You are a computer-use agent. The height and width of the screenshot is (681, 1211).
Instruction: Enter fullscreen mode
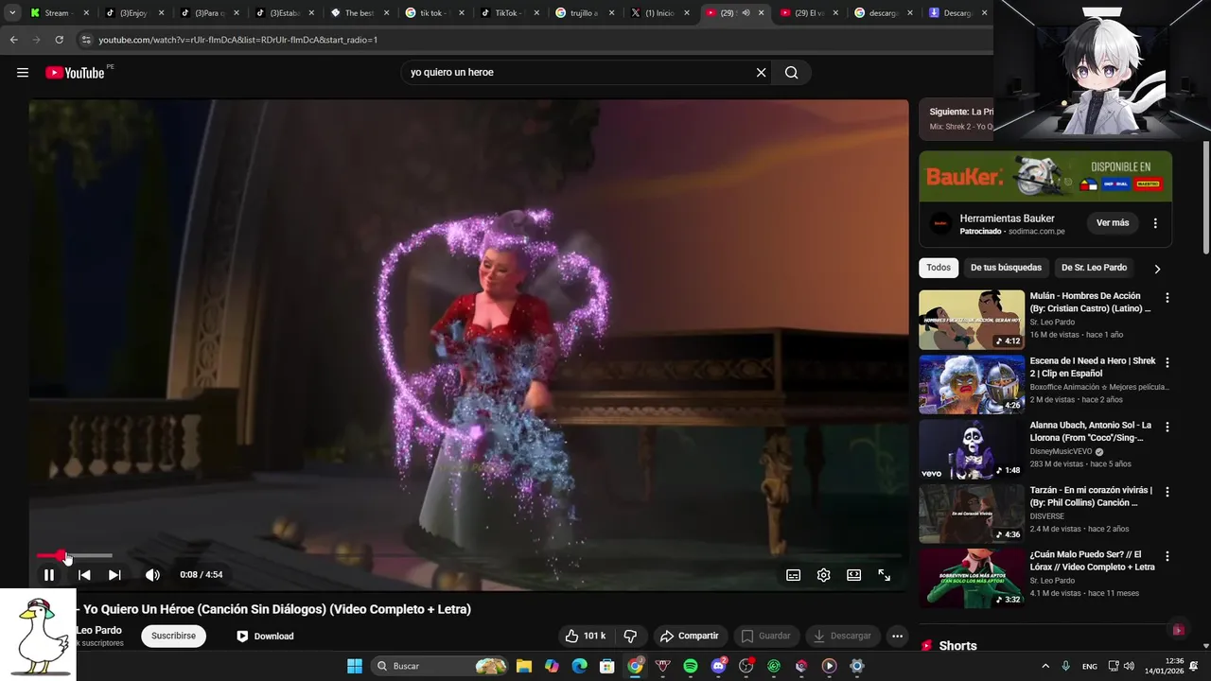(x=885, y=575)
